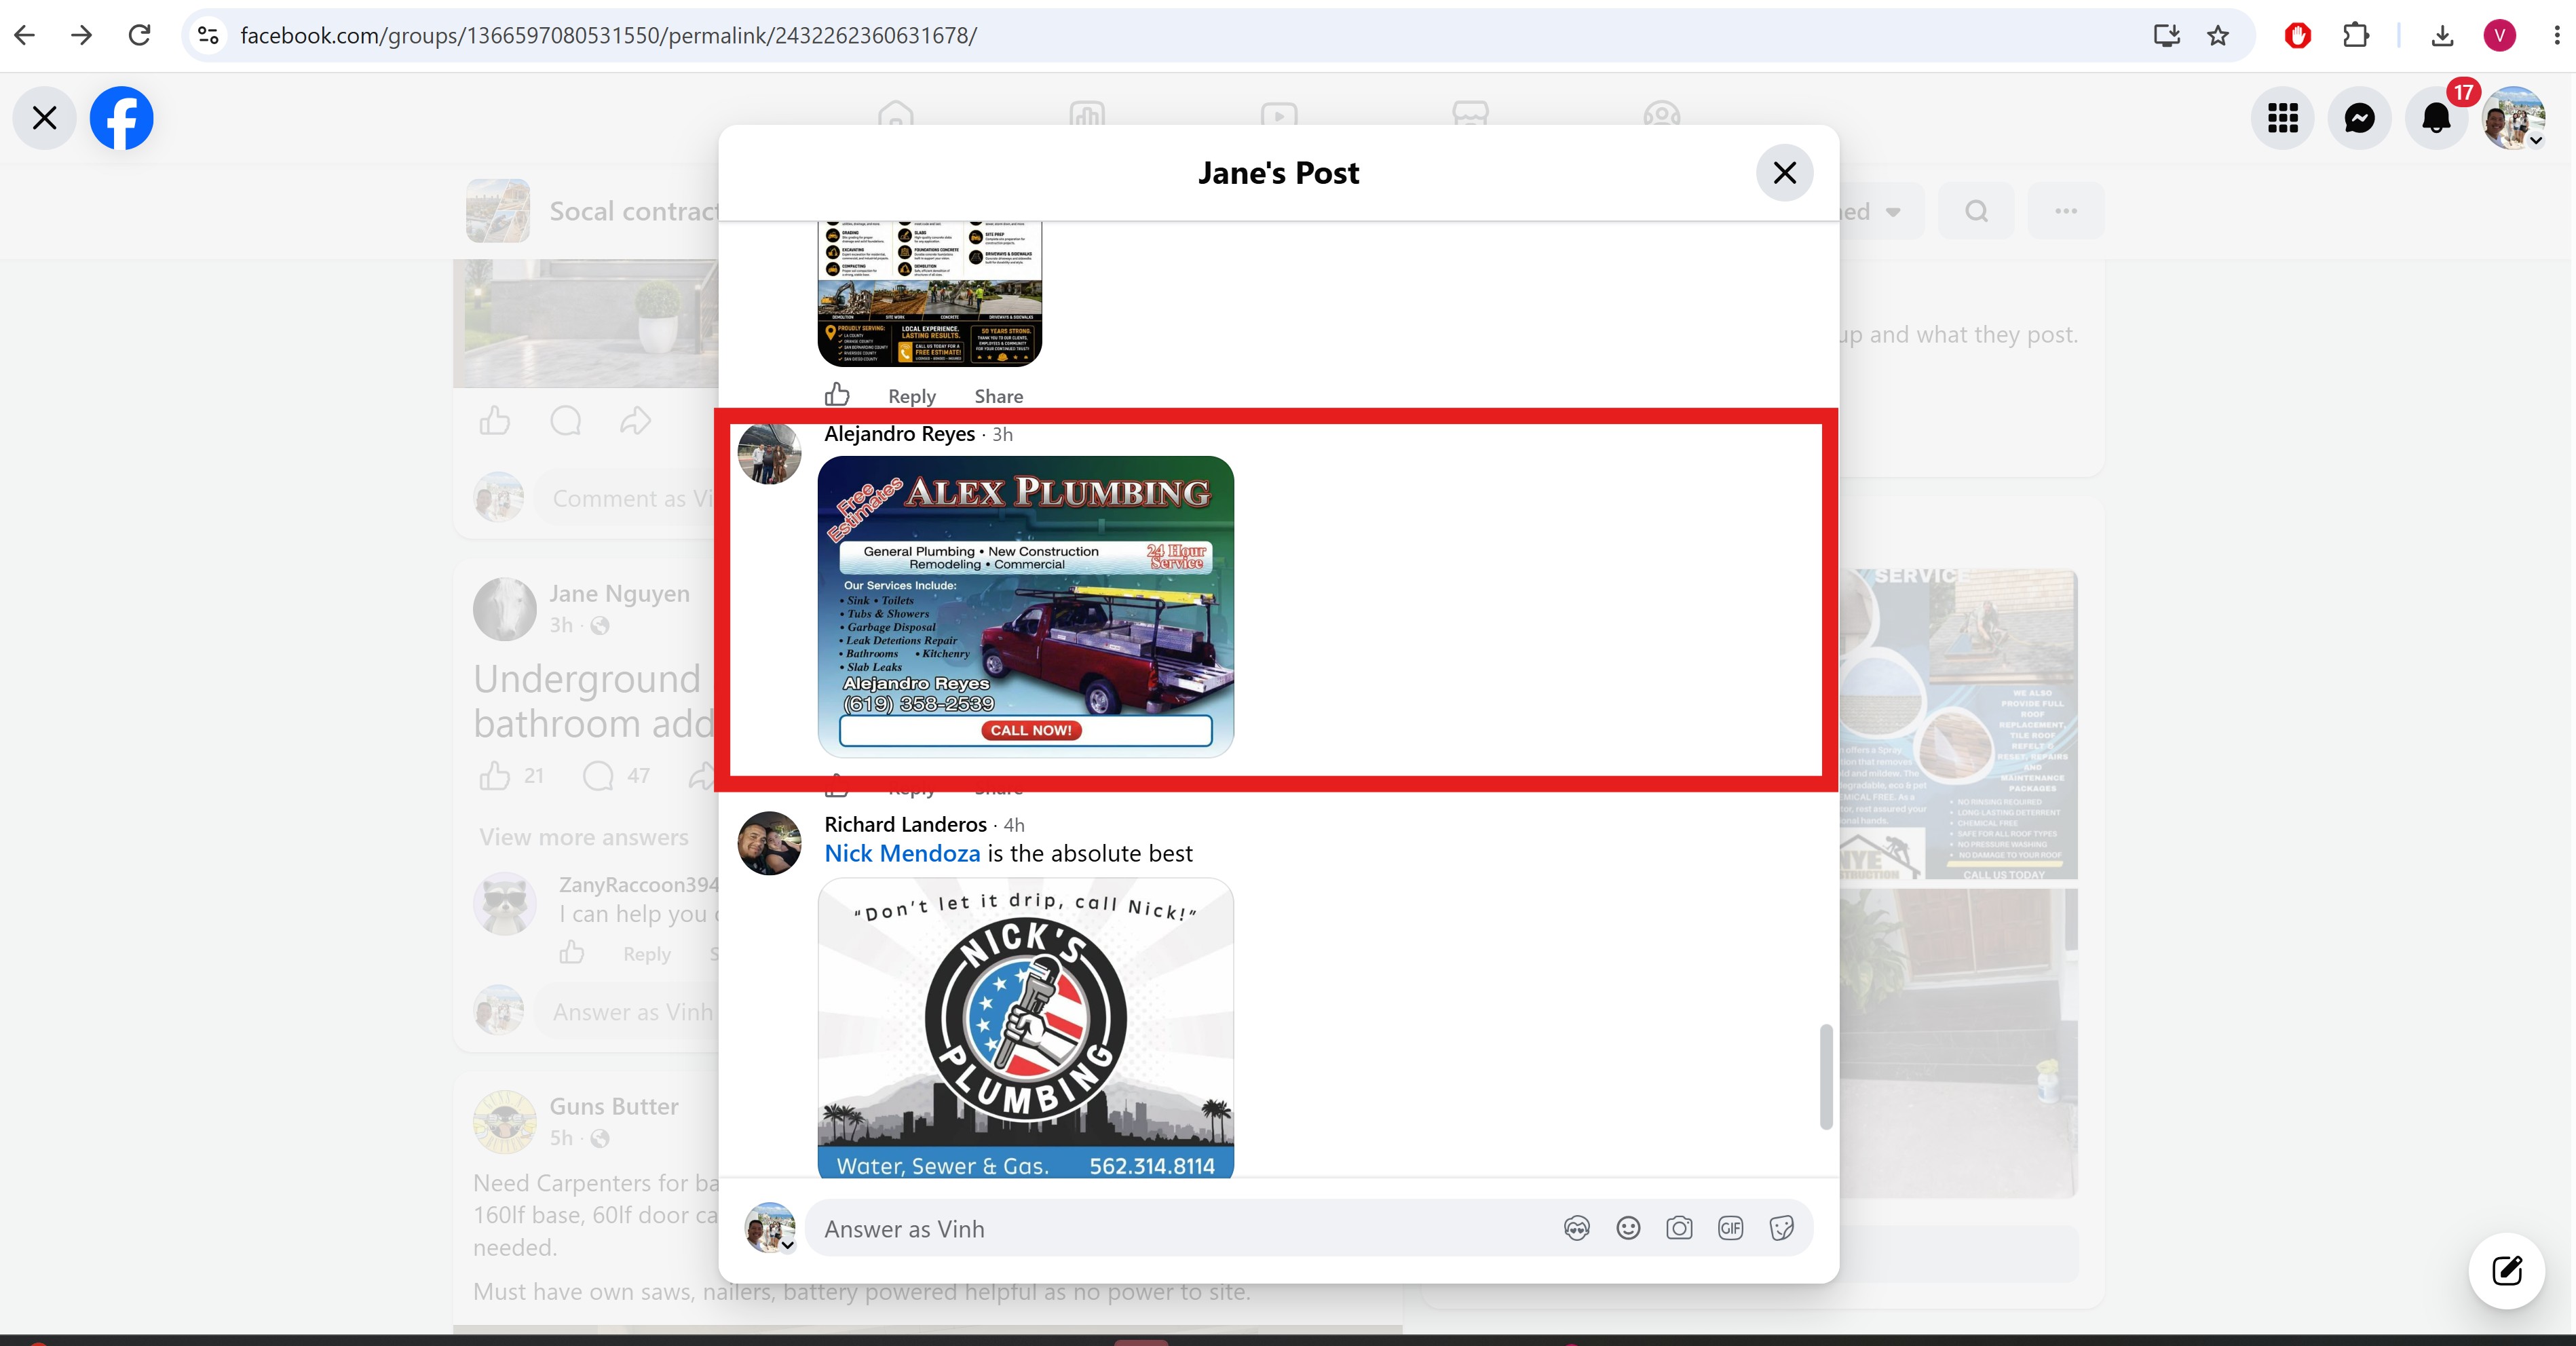Viewport: 2576px width, 1346px height.
Task: Open Jane Nguyen's profile name in background
Action: (x=619, y=594)
